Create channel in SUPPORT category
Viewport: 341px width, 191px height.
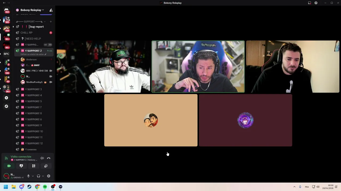51,21
